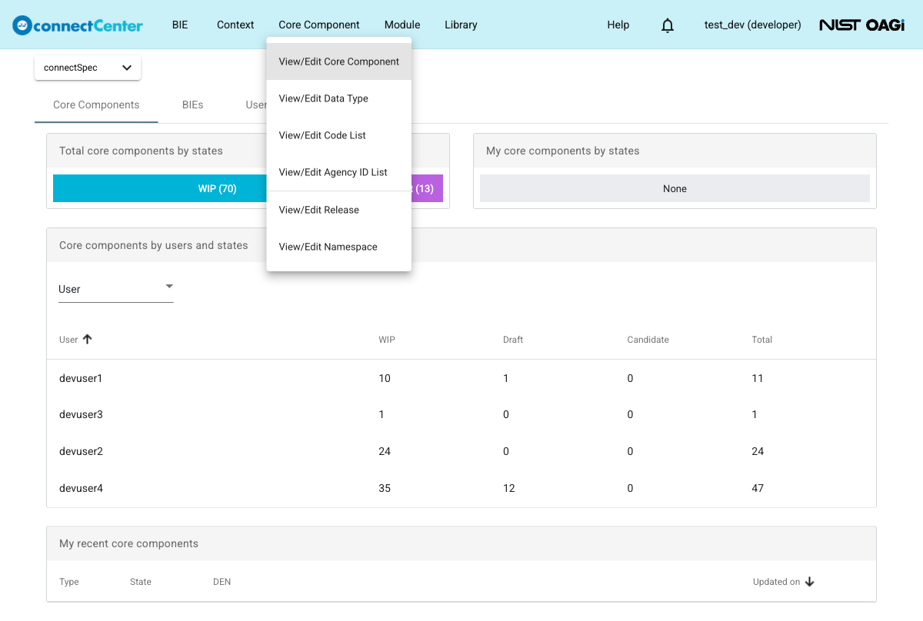Click the purple (13) state bar
923x621 pixels.
point(428,188)
